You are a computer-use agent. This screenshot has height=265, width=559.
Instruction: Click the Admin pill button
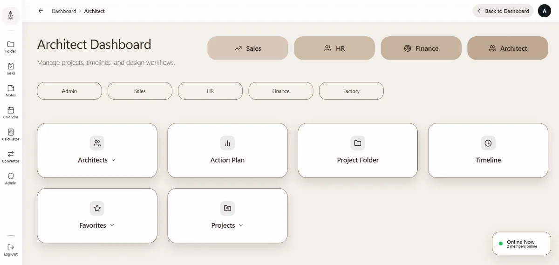[x=69, y=91]
